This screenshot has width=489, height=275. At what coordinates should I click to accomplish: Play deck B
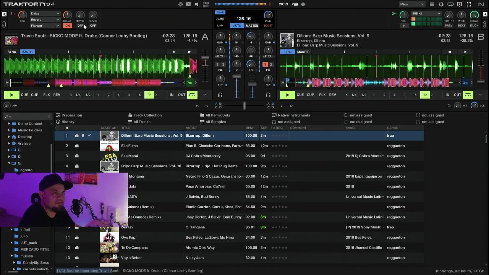(x=287, y=95)
